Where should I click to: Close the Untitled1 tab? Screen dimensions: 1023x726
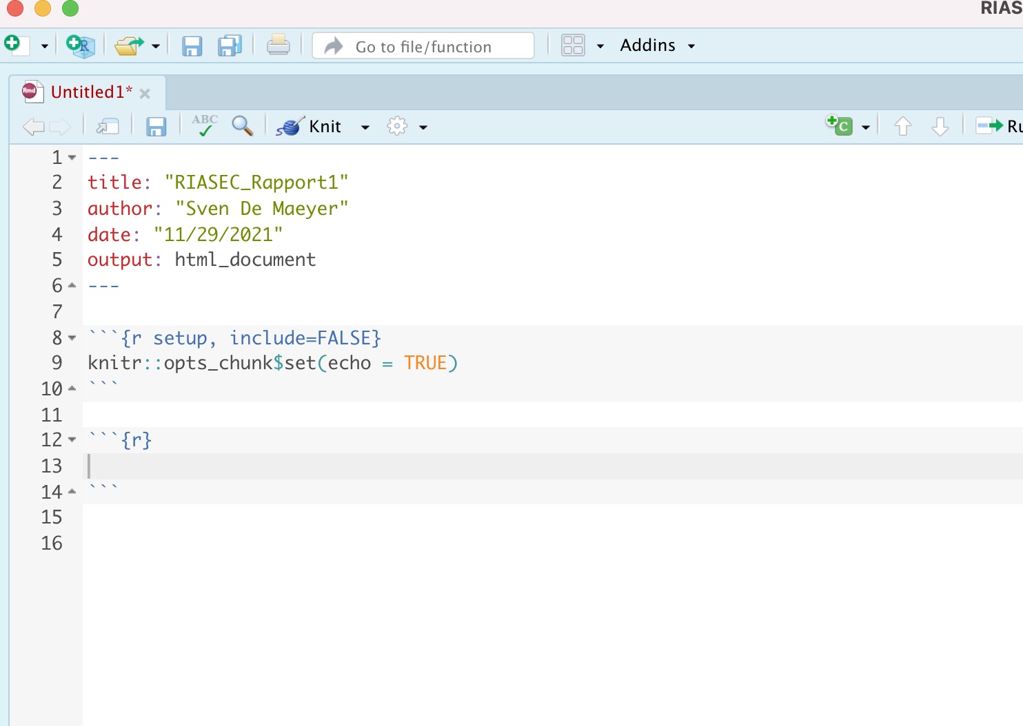tap(145, 94)
